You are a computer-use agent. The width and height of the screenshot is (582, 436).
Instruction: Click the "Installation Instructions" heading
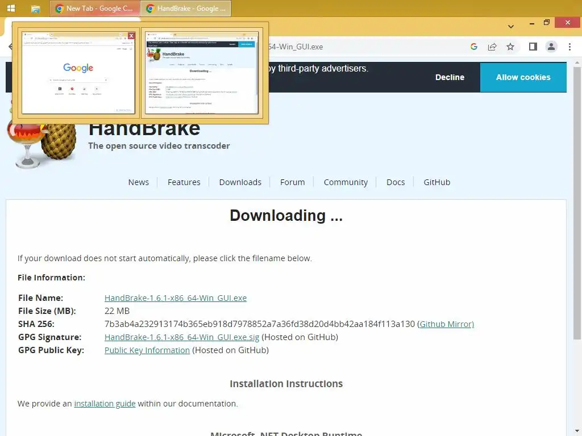[x=286, y=384]
